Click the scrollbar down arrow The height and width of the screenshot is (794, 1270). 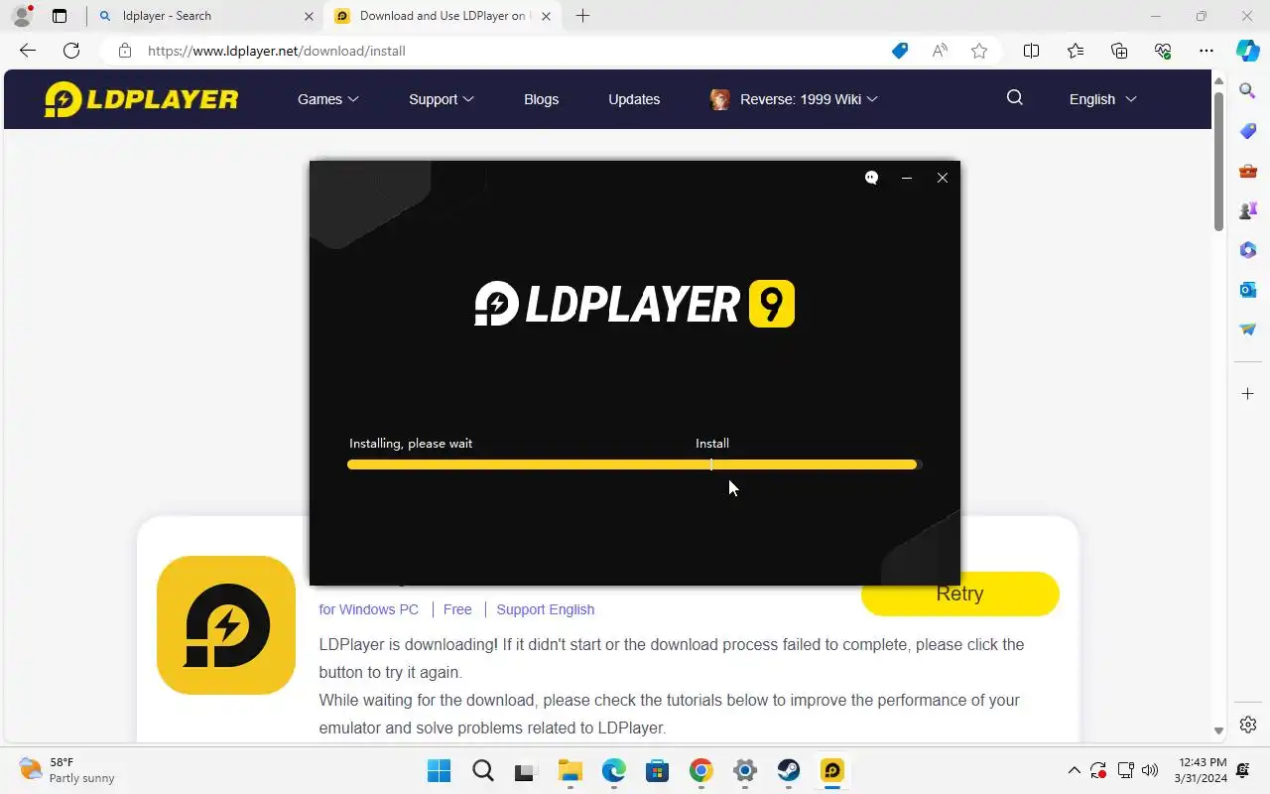(1218, 731)
